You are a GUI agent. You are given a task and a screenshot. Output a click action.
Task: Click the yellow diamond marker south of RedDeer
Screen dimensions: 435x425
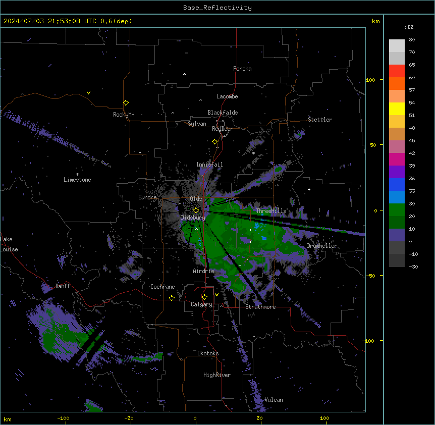point(214,142)
